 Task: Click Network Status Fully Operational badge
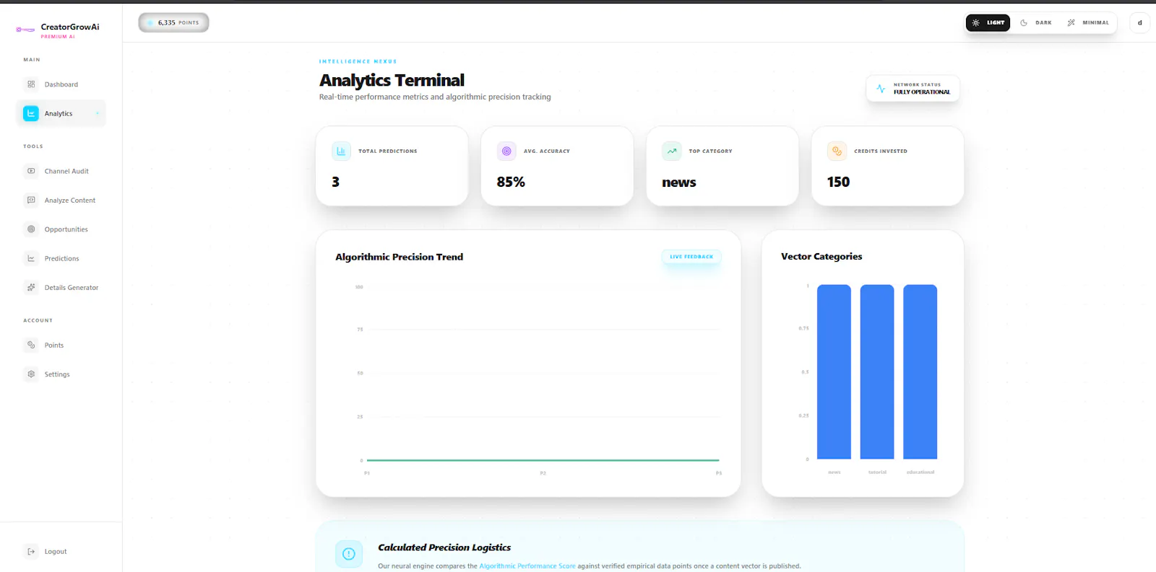click(913, 89)
